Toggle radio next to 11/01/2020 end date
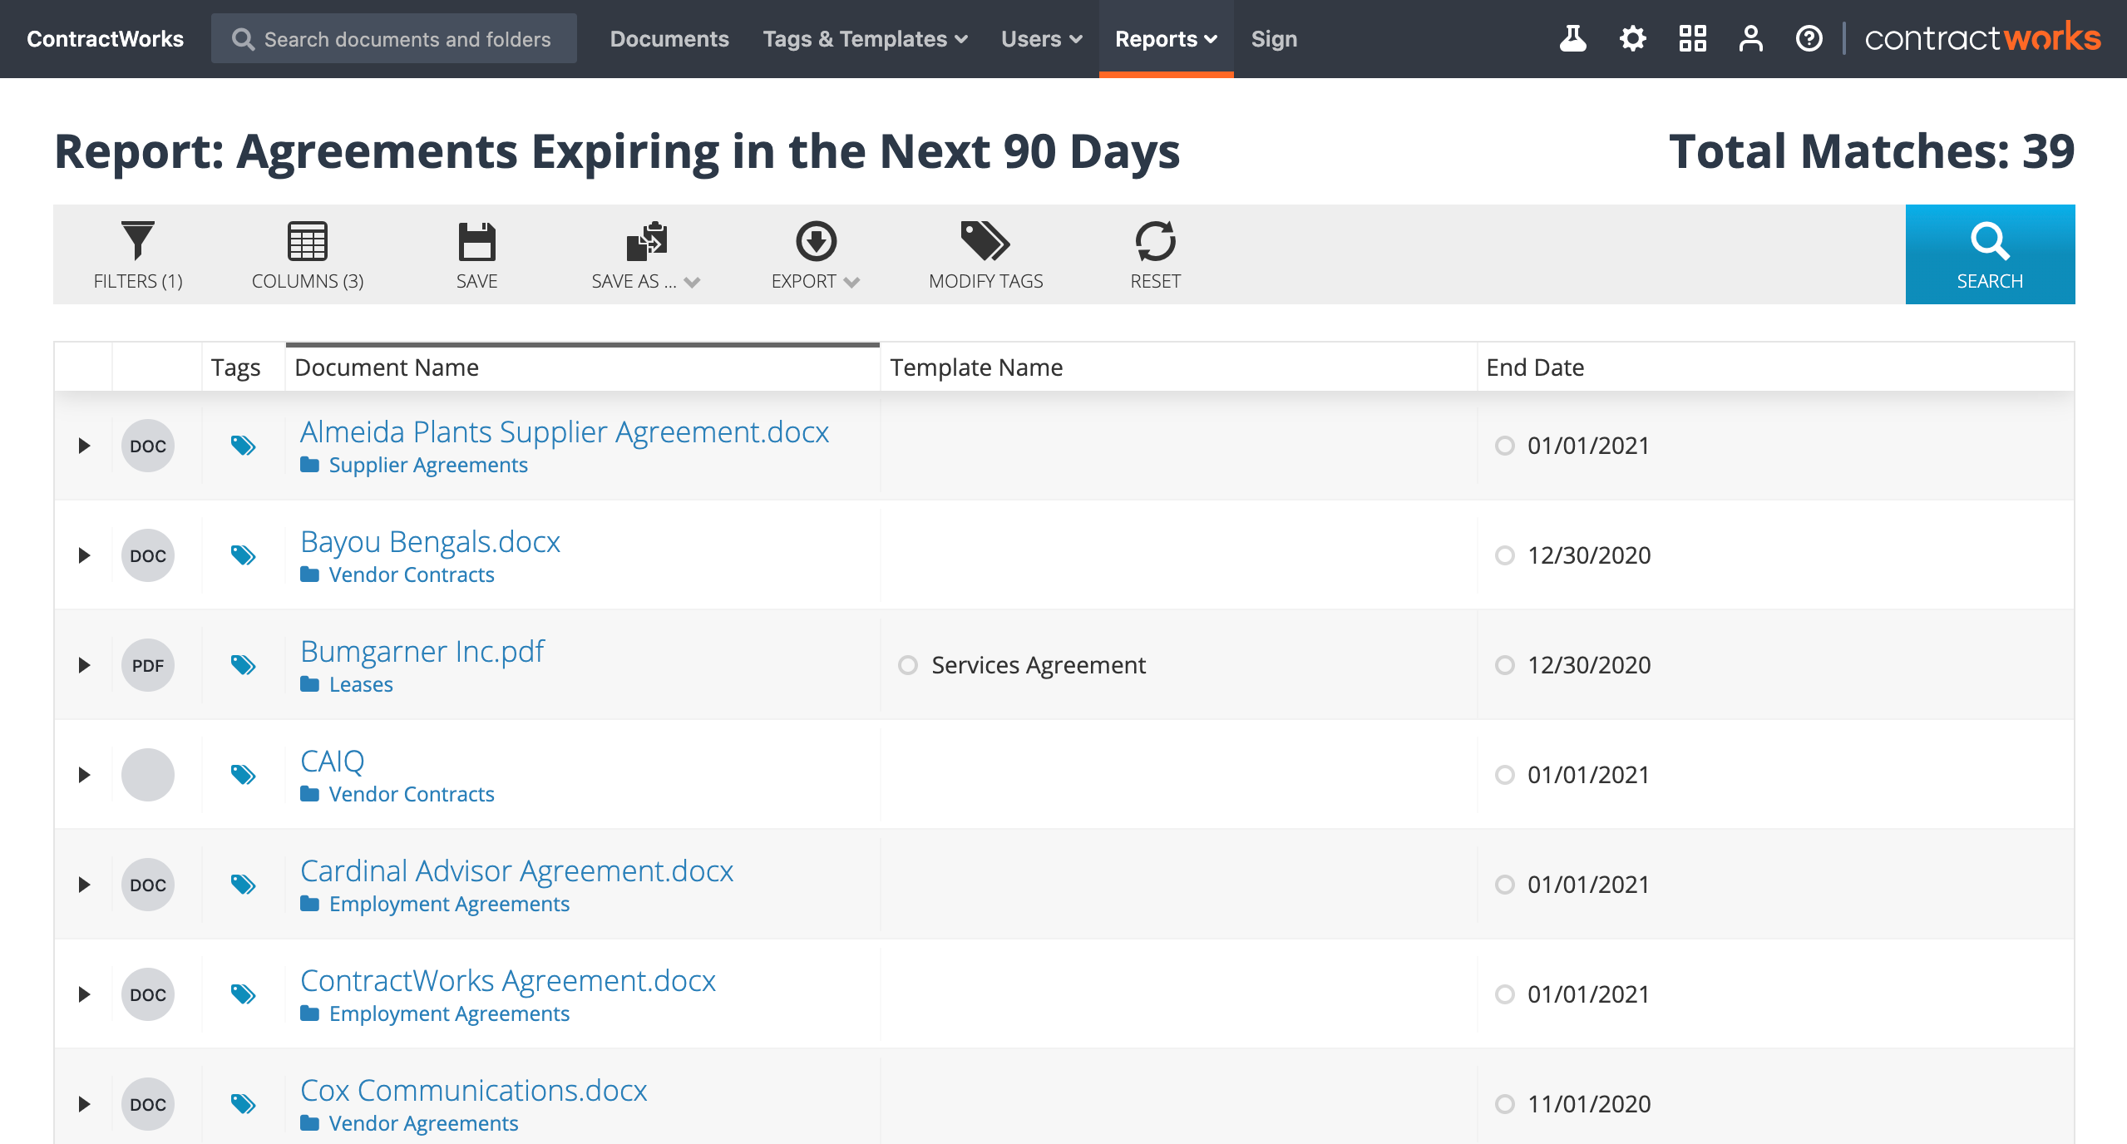The height and width of the screenshot is (1144, 2127). pos(1504,1104)
